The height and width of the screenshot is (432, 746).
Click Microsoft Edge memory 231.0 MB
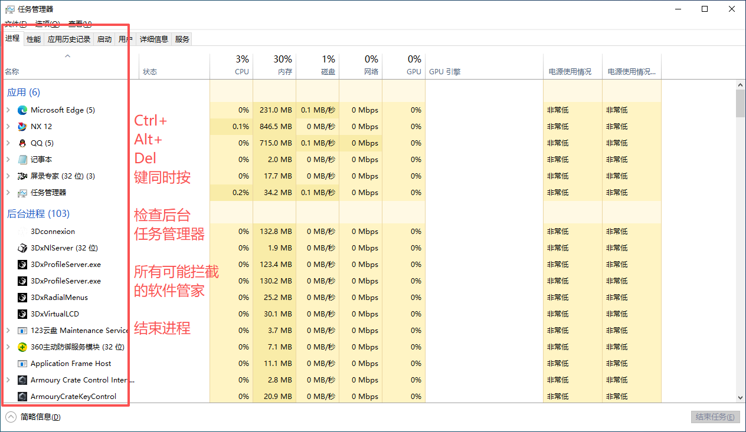click(x=276, y=110)
